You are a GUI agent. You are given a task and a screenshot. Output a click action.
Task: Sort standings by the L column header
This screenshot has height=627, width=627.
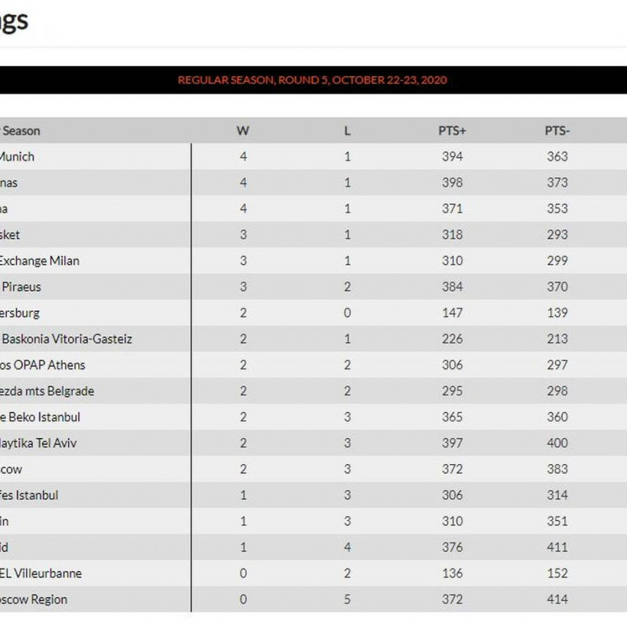point(347,131)
